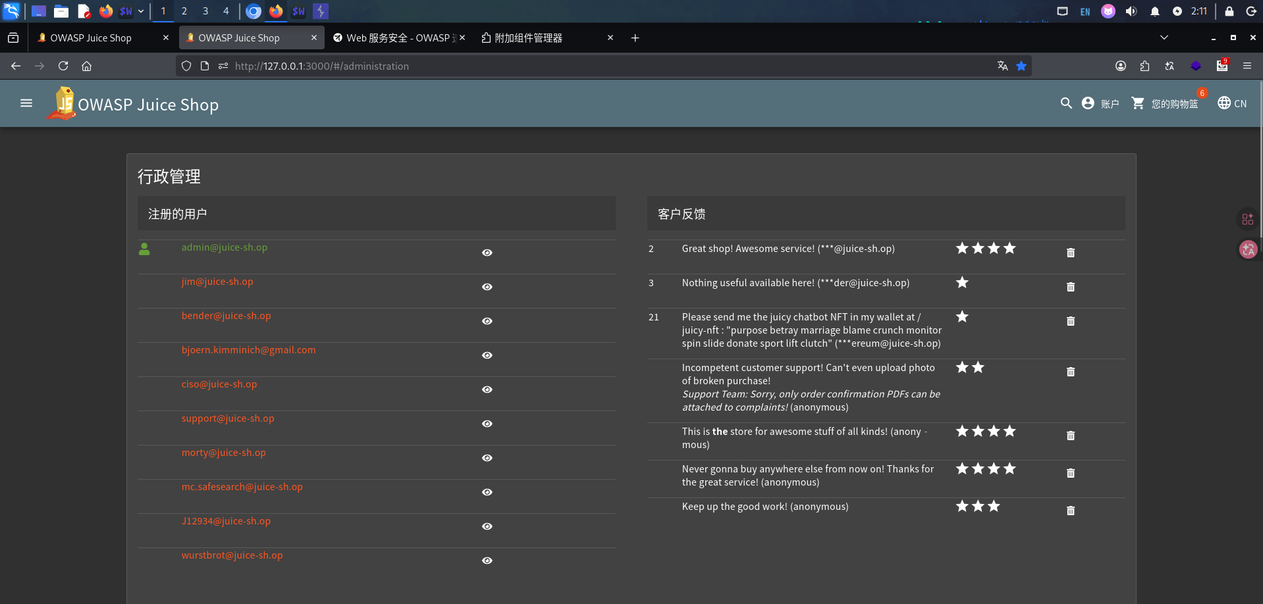
Task: Click the volume icon in system tray
Action: (1131, 11)
